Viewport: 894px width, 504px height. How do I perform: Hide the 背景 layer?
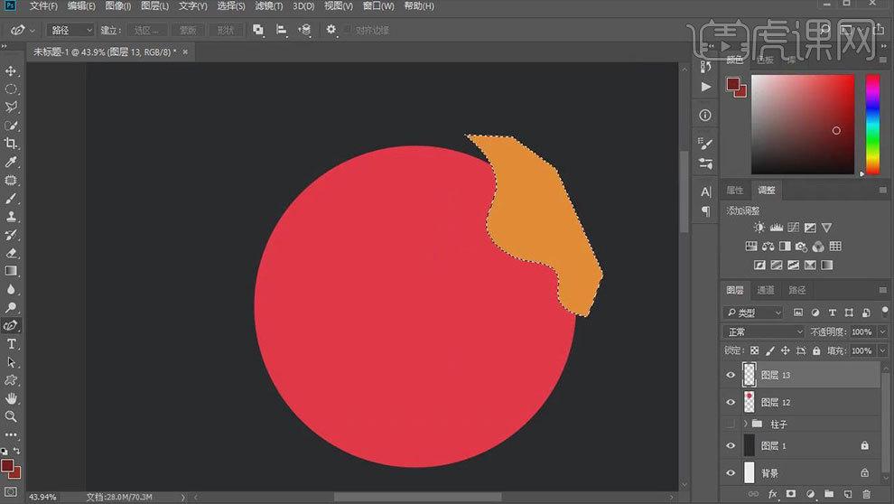[731, 472]
